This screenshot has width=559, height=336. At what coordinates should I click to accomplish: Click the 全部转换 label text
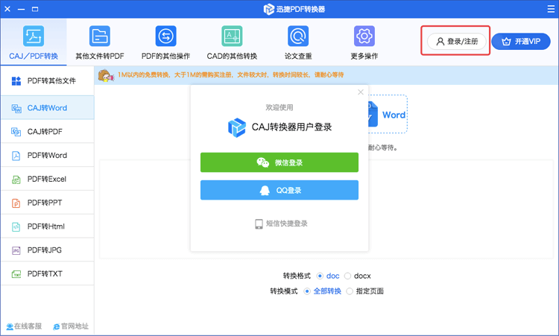(x=327, y=291)
